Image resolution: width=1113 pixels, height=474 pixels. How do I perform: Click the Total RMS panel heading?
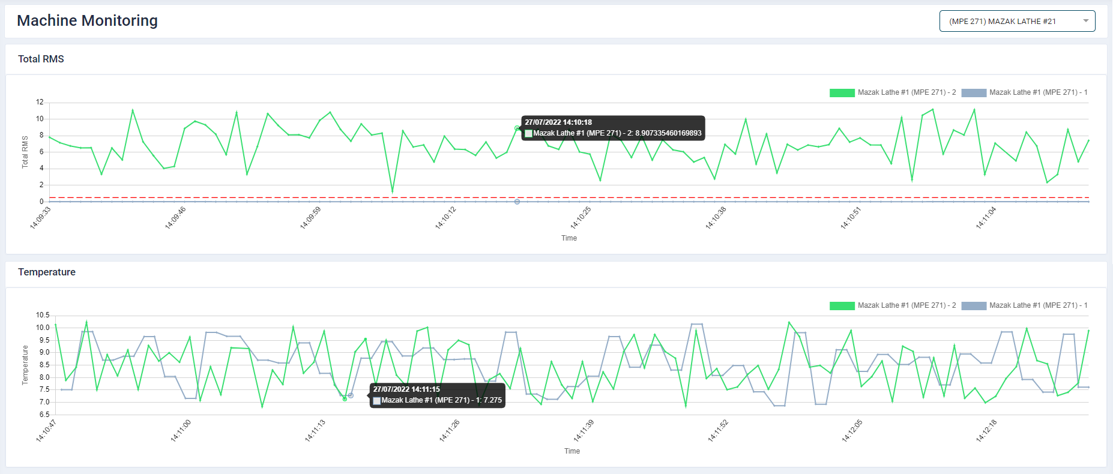pos(41,59)
